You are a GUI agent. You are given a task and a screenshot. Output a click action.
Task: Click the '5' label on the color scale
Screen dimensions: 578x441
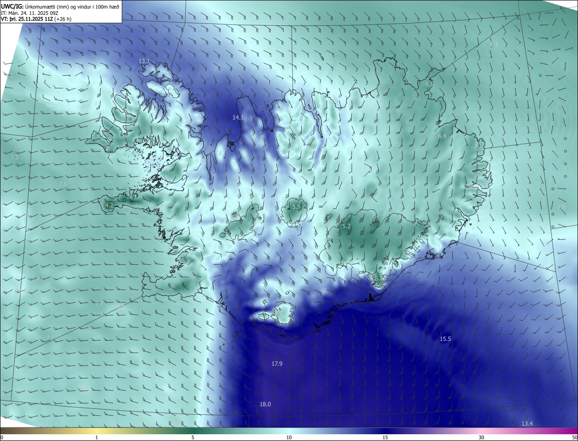193,437
